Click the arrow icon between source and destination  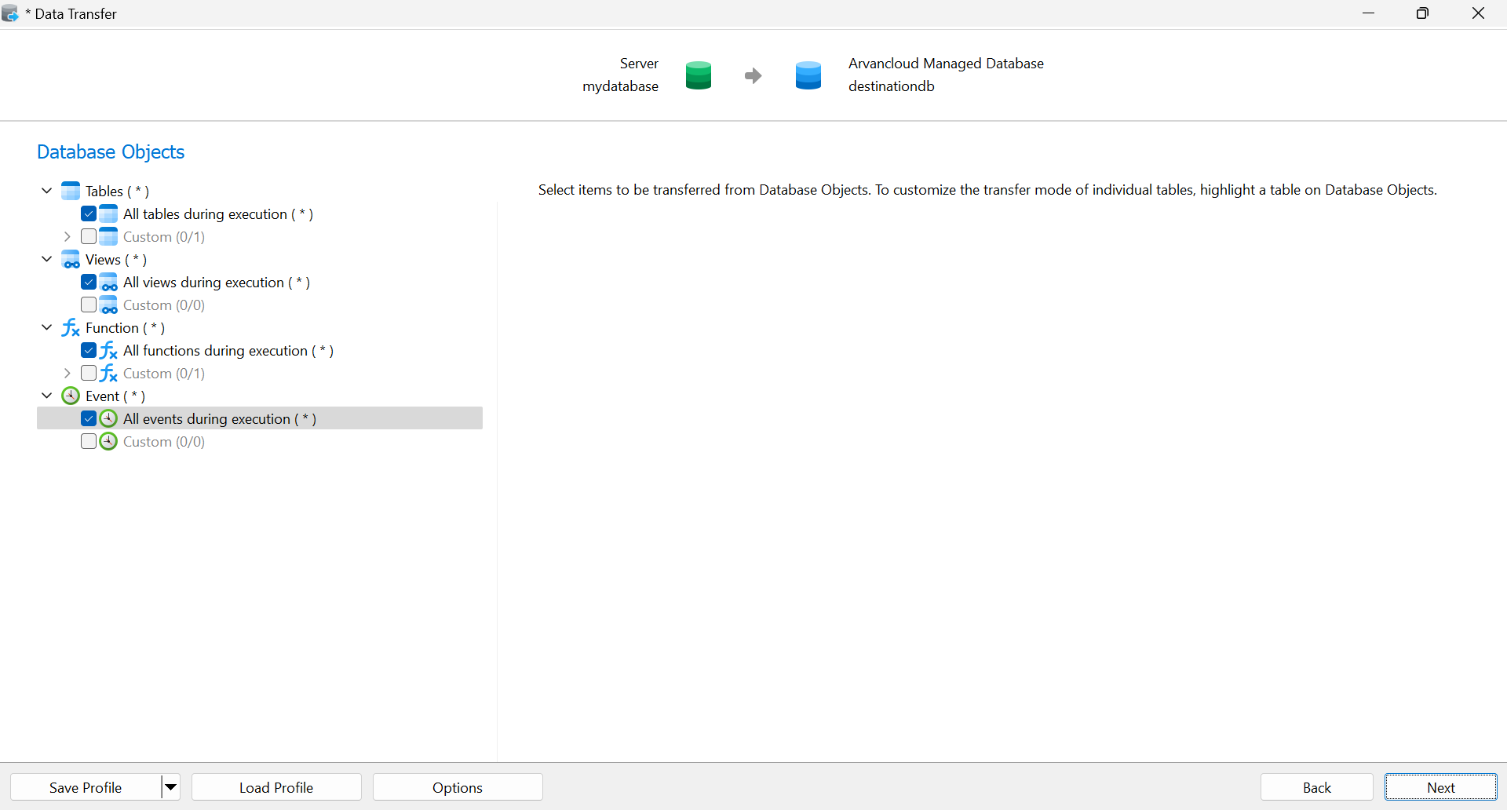coord(753,75)
